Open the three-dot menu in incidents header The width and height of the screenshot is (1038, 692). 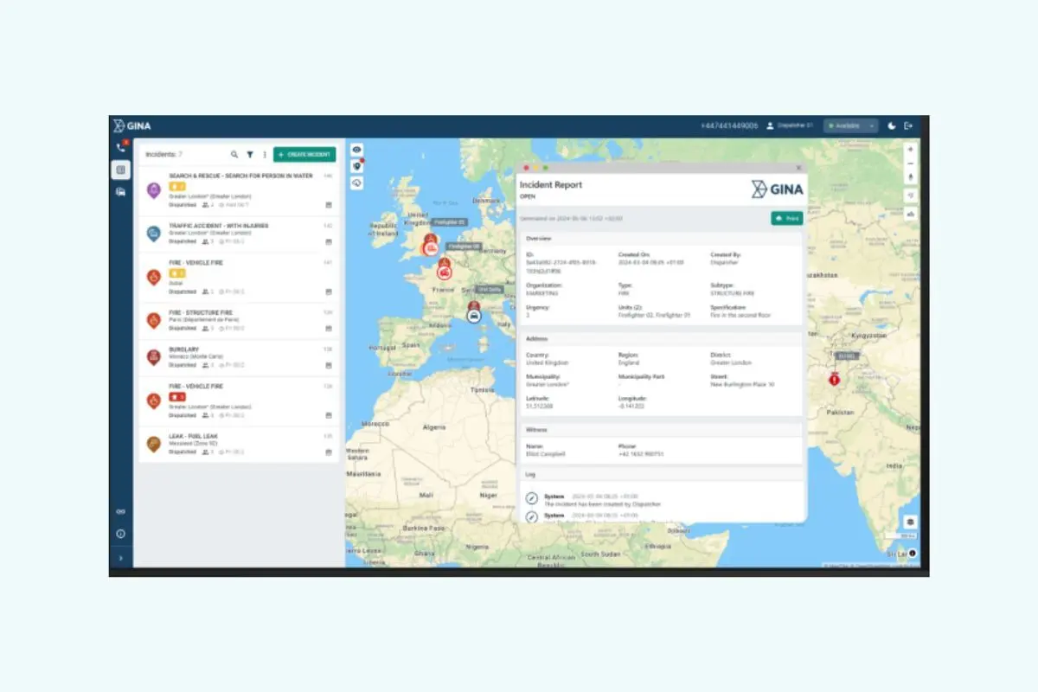pos(265,155)
